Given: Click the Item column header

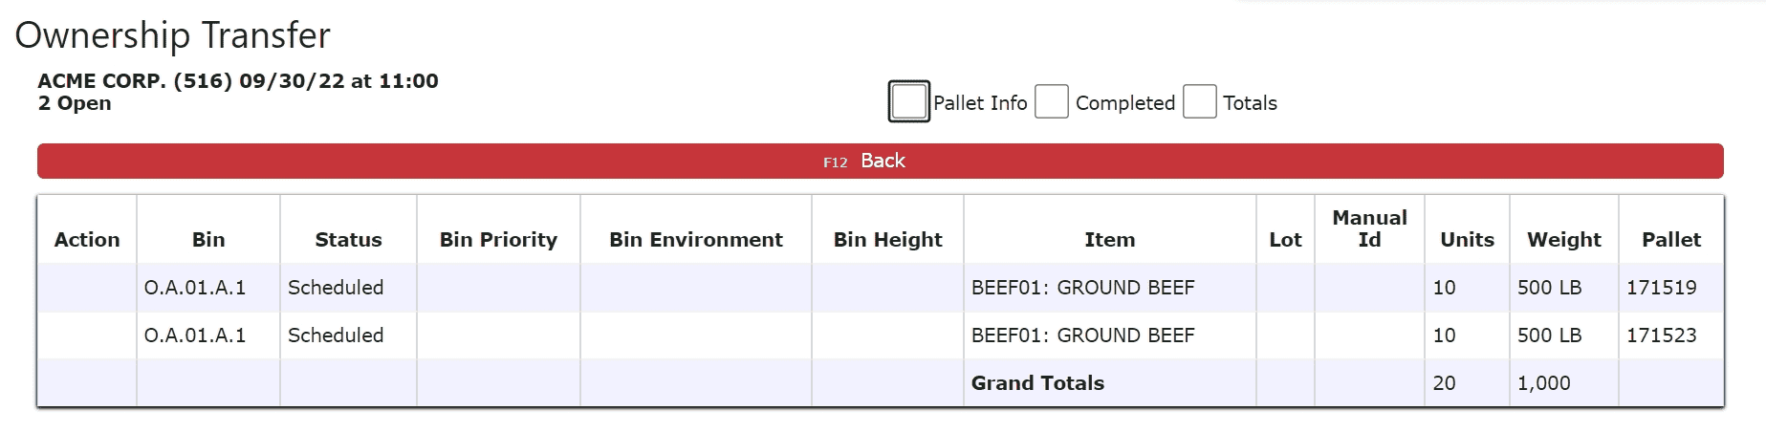Looking at the screenshot, I should tap(1109, 239).
